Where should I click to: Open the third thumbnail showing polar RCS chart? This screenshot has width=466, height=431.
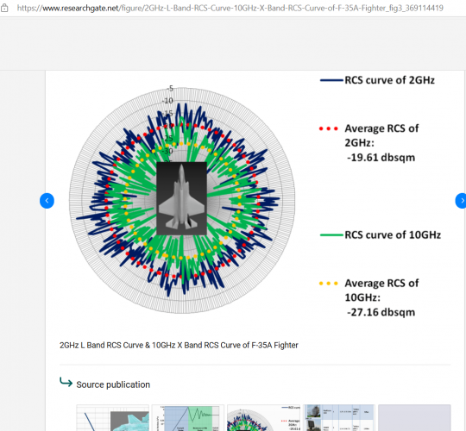(263, 418)
